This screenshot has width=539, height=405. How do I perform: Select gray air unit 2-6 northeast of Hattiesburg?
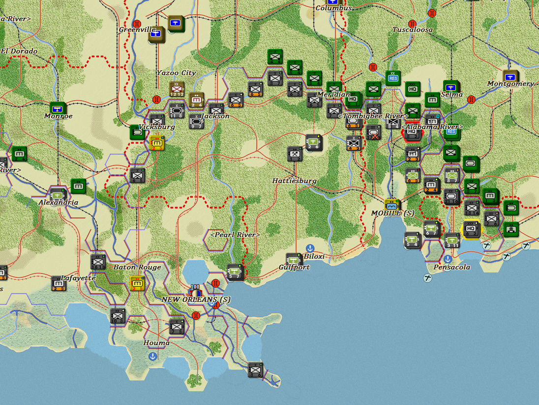(x=313, y=142)
